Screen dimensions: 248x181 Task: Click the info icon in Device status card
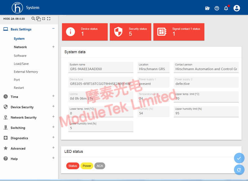pos(70,32)
